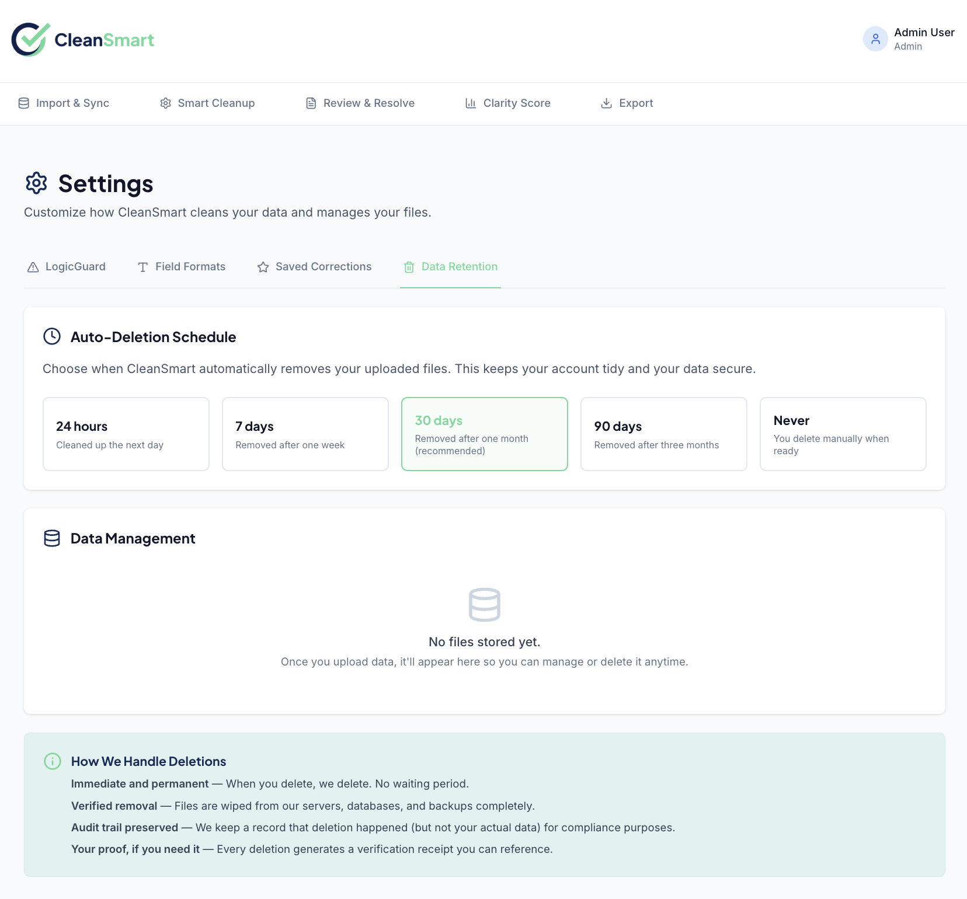Click 'Audit trail preserved' text

pyautogui.click(x=125, y=827)
